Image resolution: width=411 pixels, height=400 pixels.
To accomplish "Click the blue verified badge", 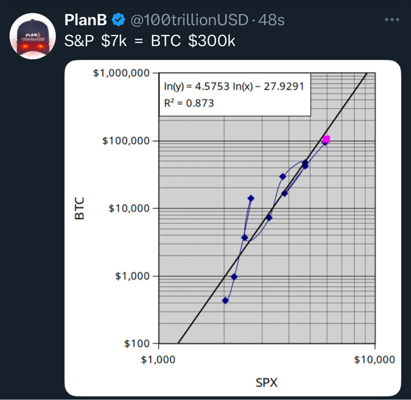I will (118, 20).
